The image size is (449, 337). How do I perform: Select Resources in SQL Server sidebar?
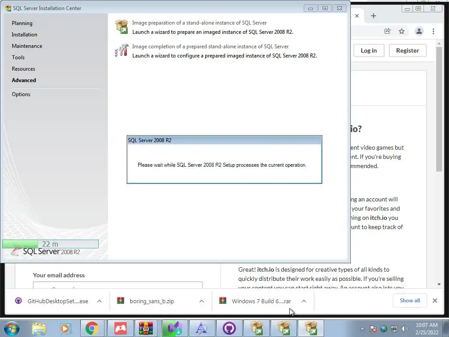pyautogui.click(x=23, y=69)
